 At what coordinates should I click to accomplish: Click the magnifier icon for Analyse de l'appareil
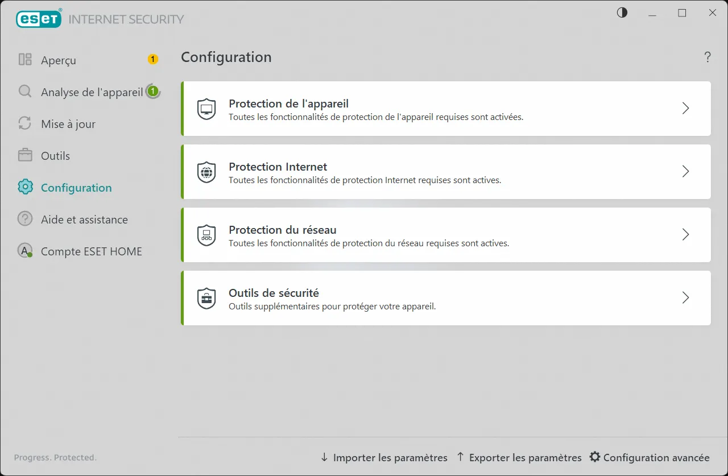25,92
